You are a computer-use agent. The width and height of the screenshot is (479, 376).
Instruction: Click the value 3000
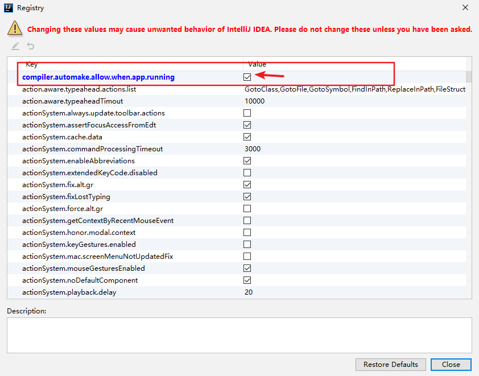point(253,149)
